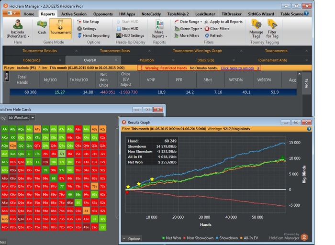Click the Clear Filters icon

[207, 29]
